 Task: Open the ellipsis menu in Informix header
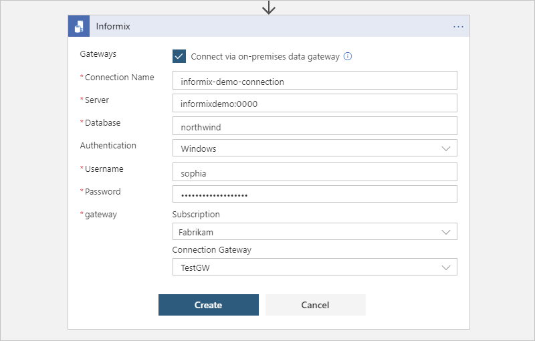coord(458,27)
